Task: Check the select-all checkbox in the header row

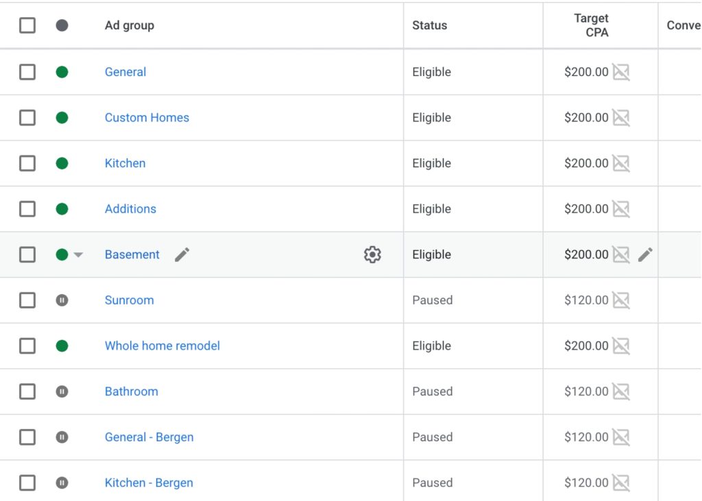Action: click(27, 25)
